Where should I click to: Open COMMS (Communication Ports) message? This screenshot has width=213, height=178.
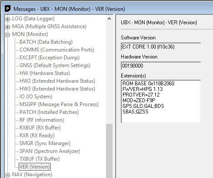[57, 50]
